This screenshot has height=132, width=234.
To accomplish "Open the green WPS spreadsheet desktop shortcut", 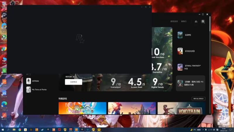I will [x=4, y=71].
